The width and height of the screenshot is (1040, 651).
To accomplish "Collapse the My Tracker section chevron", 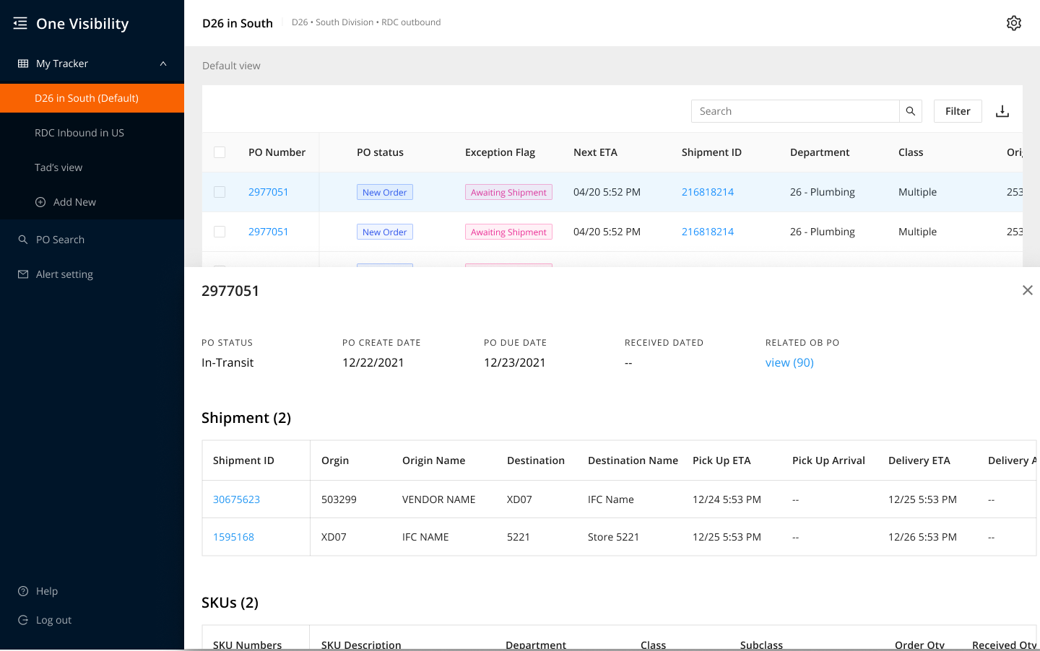I will 163,64.
